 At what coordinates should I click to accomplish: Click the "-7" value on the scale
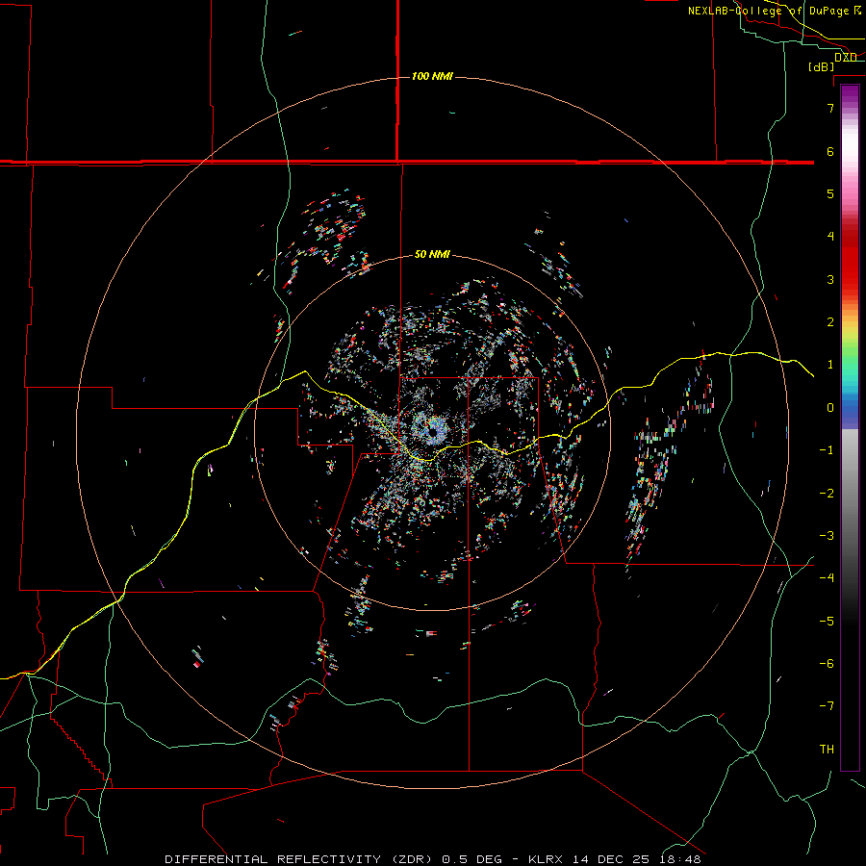tap(827, 706)
